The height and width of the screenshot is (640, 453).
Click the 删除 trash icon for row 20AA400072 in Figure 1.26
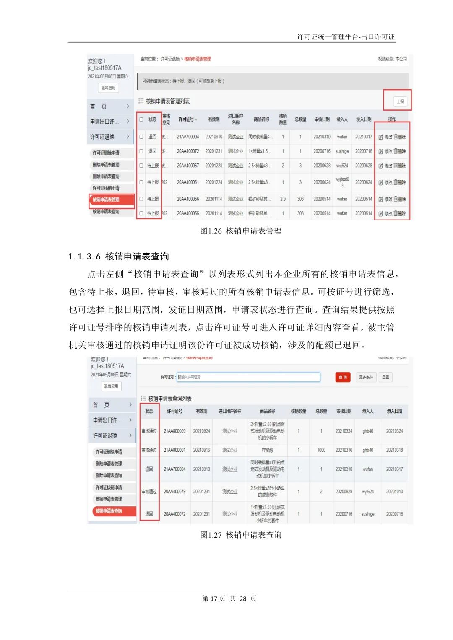pos(396,151)
